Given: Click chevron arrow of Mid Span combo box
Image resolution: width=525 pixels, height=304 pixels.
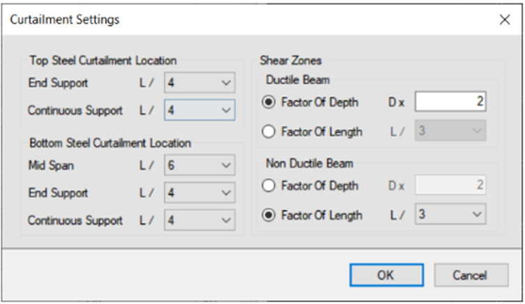Looking at the screenshot, I should pyautogui.click(x=226, y=165).
